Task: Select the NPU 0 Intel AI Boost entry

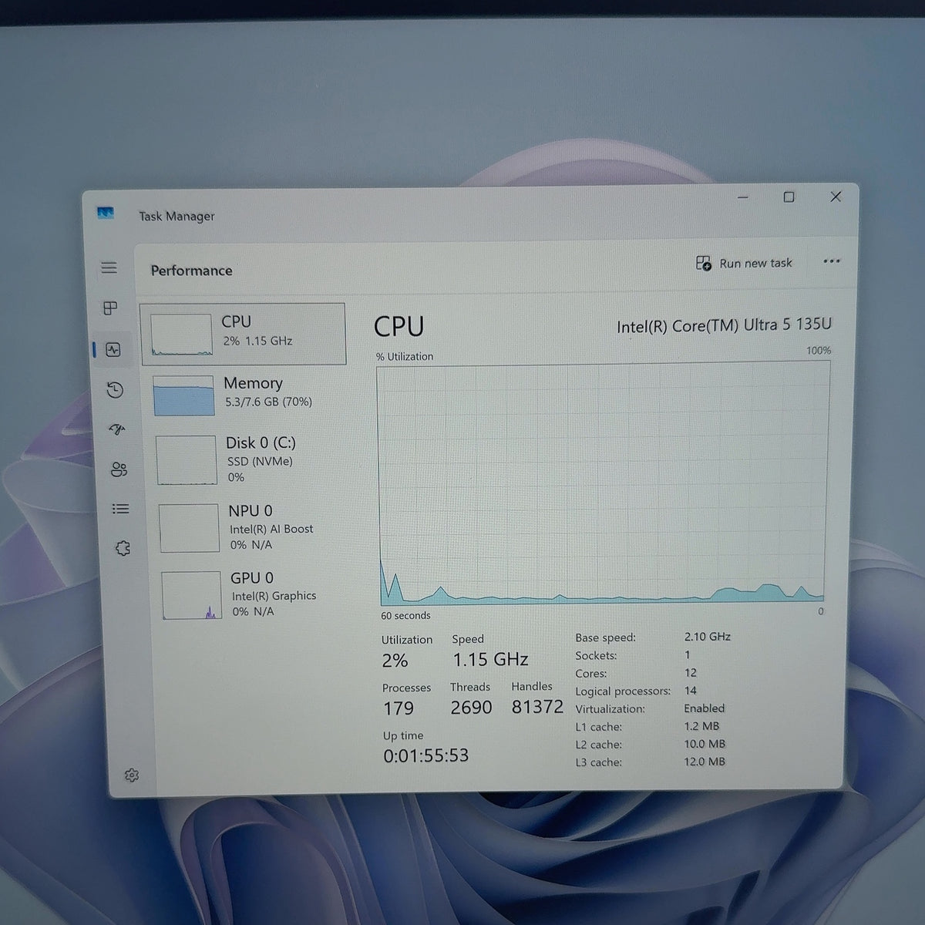Action: click(x=251, y=528)
